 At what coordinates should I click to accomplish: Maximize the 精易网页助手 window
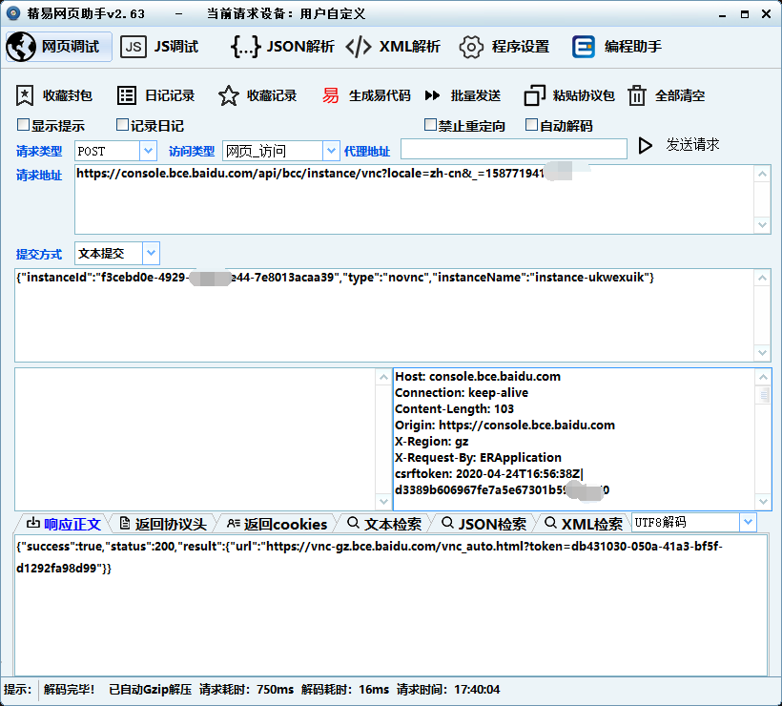[x=745, y=14]
